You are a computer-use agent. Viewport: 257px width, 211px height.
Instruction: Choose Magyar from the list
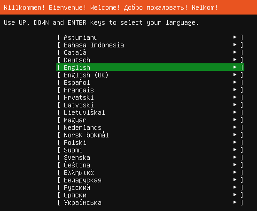pyautogui.click(x=150, y=120)
